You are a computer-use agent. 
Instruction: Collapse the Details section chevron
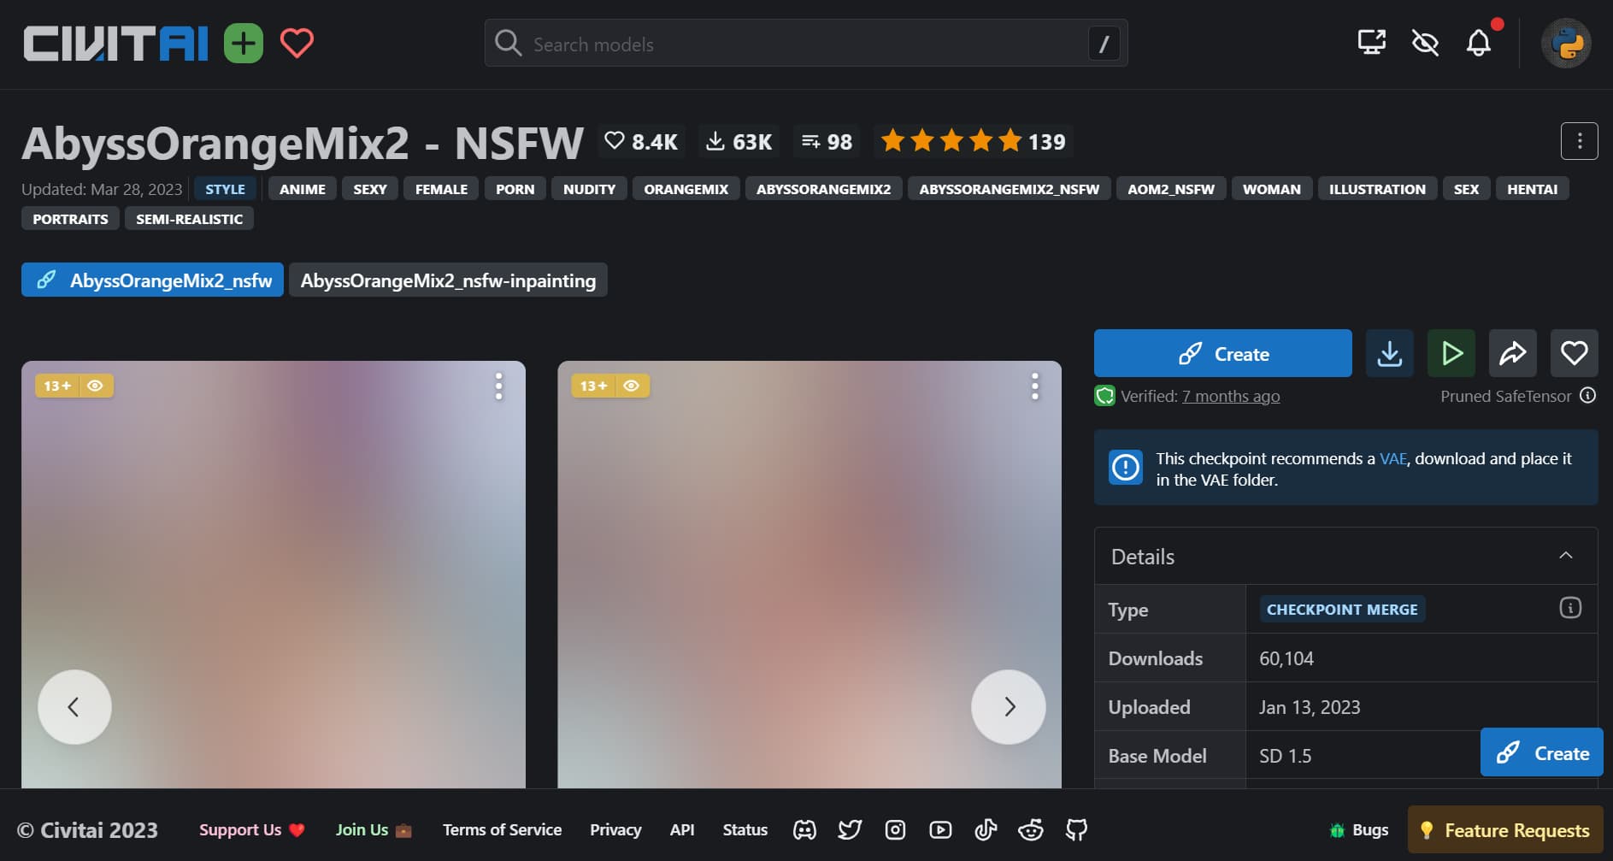click(1565, 556)
